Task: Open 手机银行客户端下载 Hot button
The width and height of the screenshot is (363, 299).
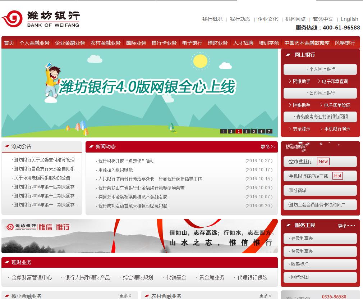Action: pyautogui.click(x=320, y=176)
